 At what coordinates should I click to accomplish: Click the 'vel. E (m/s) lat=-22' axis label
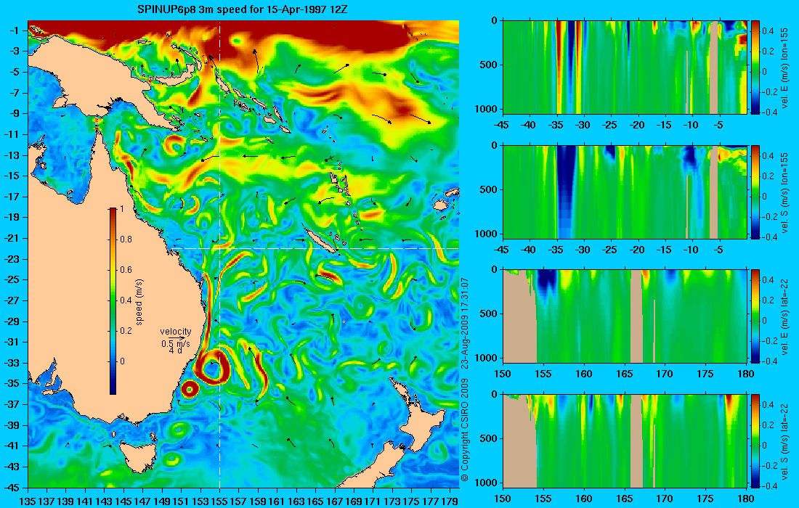click(x=784, y=316)
